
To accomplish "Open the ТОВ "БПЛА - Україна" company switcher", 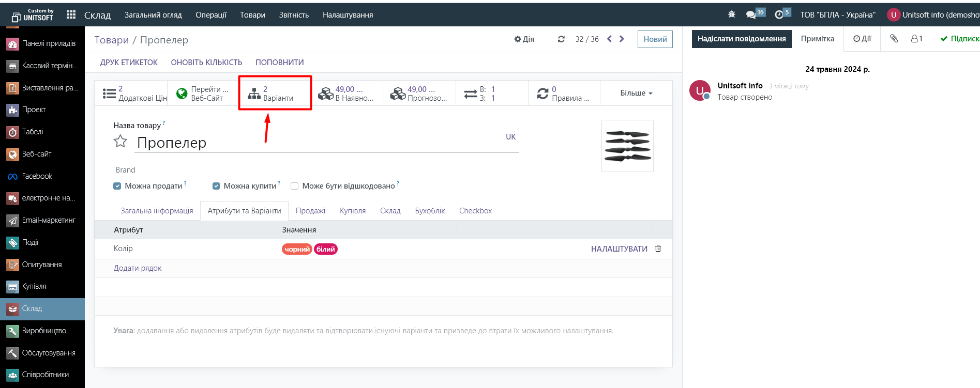I will click(x=837, y=15).
